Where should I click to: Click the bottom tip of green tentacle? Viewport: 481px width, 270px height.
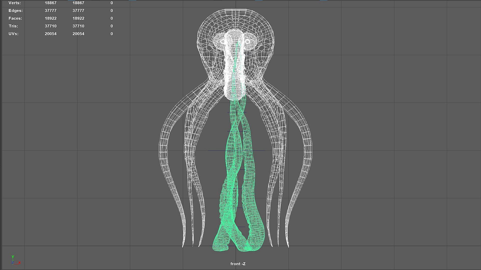220,248
